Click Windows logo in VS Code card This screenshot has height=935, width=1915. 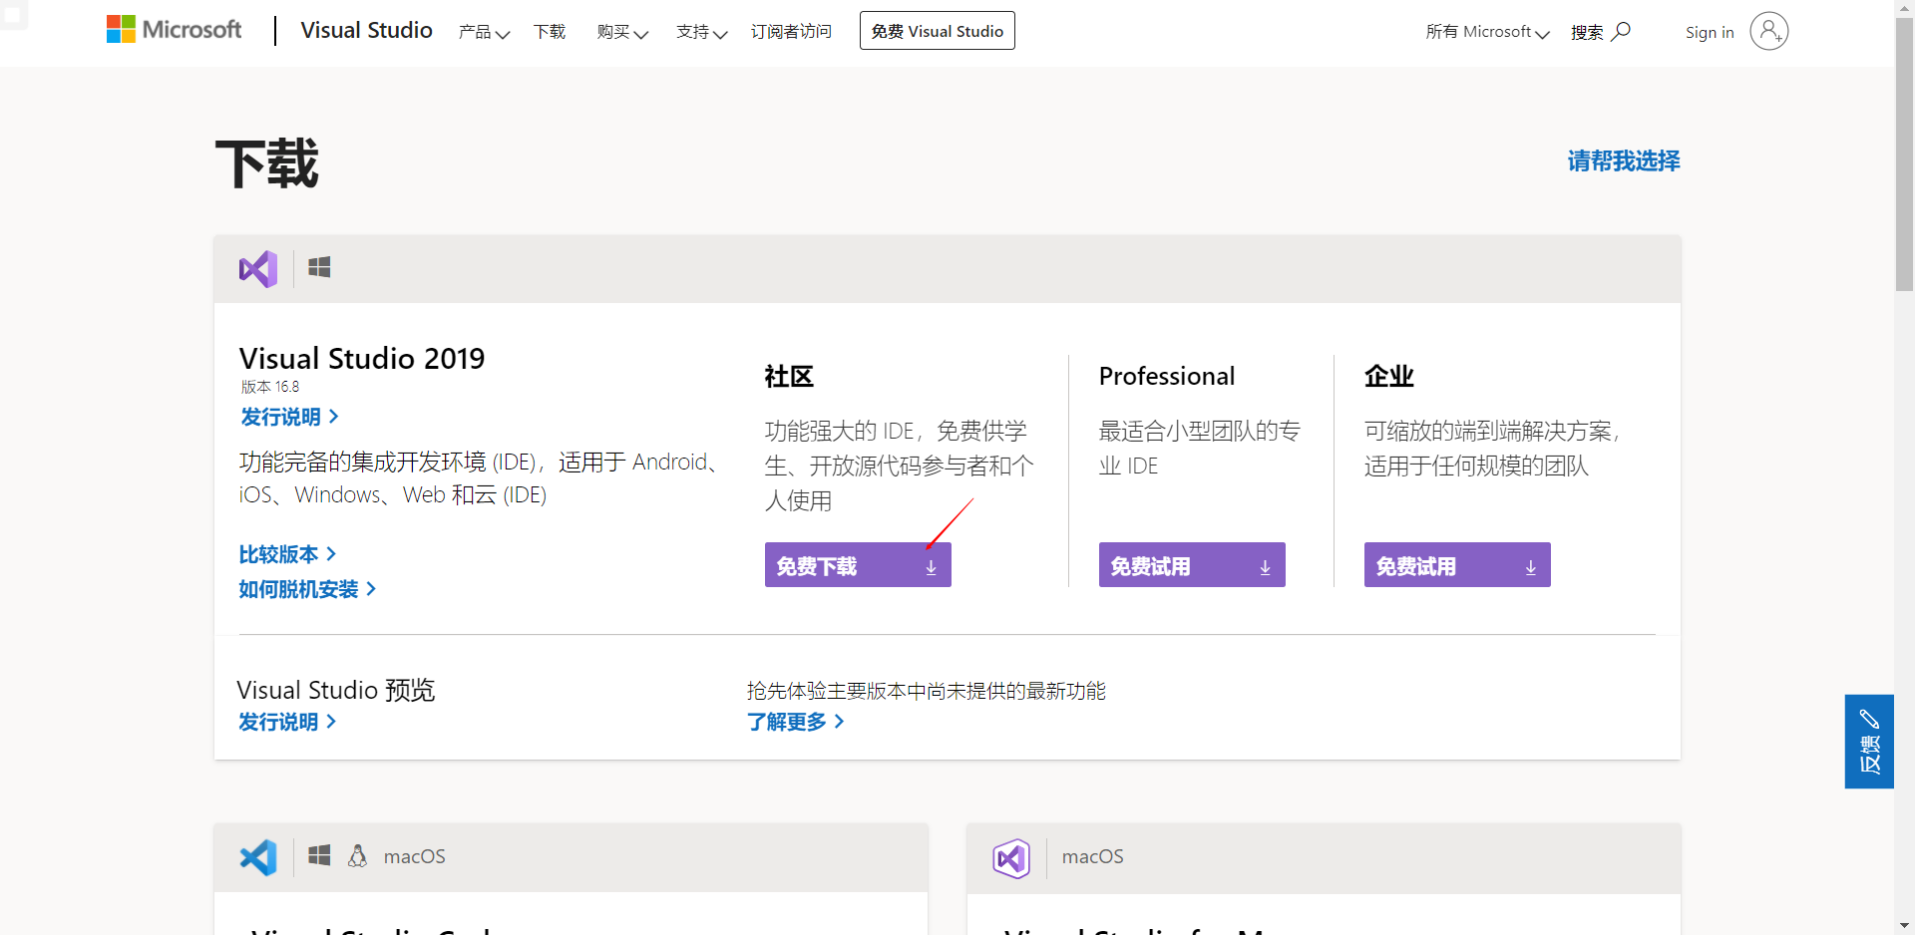[319, 855]
